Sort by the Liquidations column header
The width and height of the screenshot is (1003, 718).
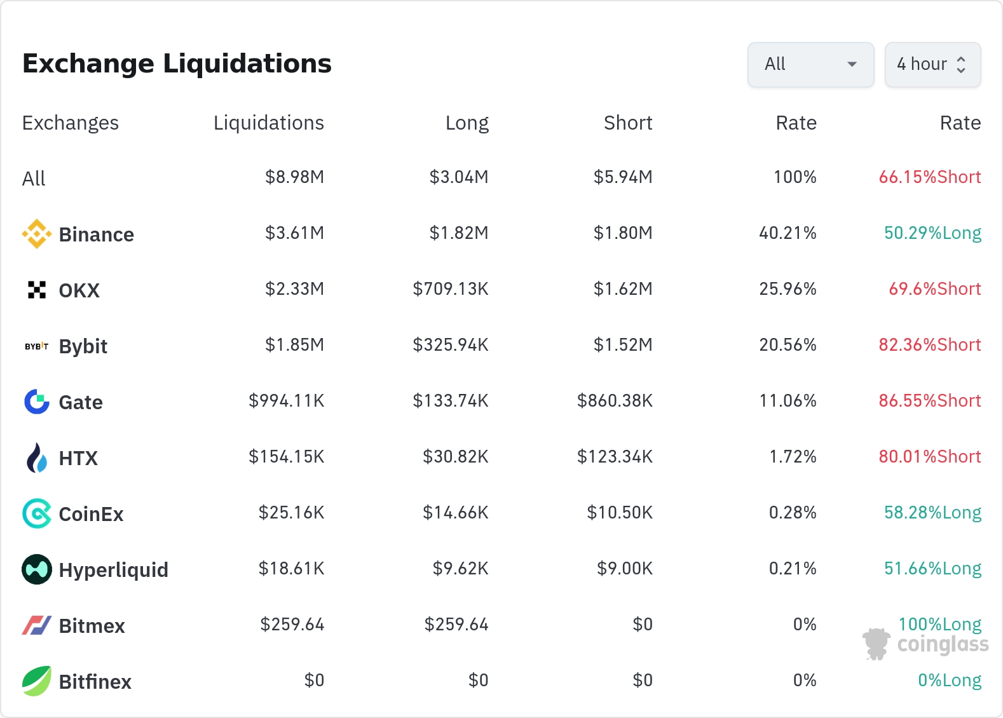[268, 123]
